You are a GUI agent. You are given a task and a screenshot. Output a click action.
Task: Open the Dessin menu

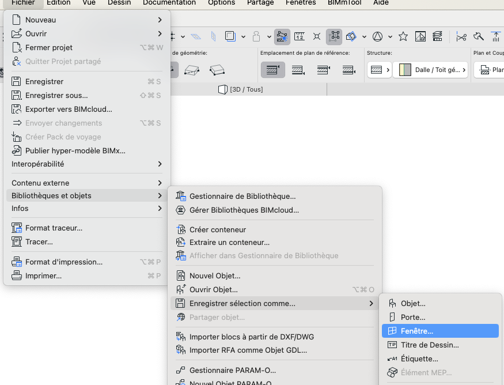click(119, 2)
